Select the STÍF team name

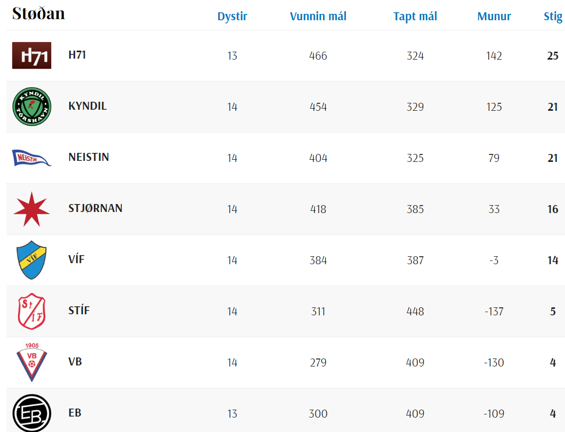79,310
